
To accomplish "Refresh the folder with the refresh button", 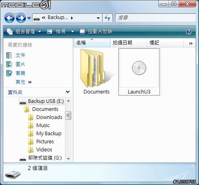I will coord(107,18).
